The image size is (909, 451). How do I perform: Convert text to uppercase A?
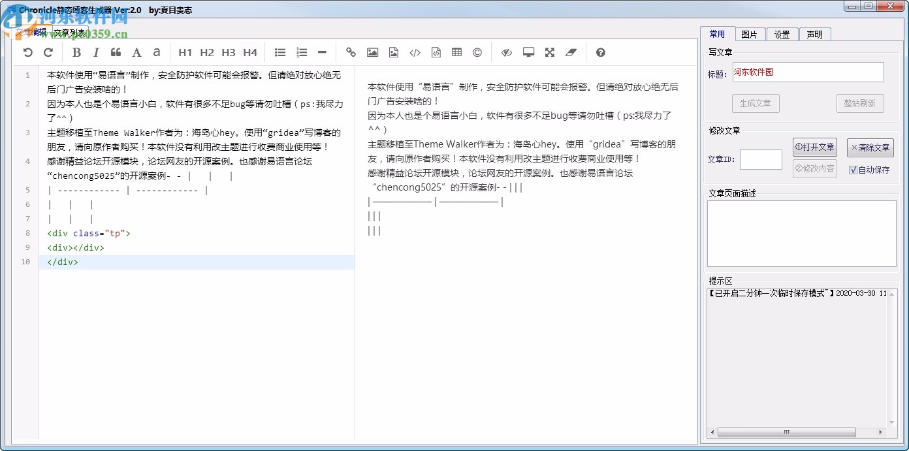(x=136, y=52)
